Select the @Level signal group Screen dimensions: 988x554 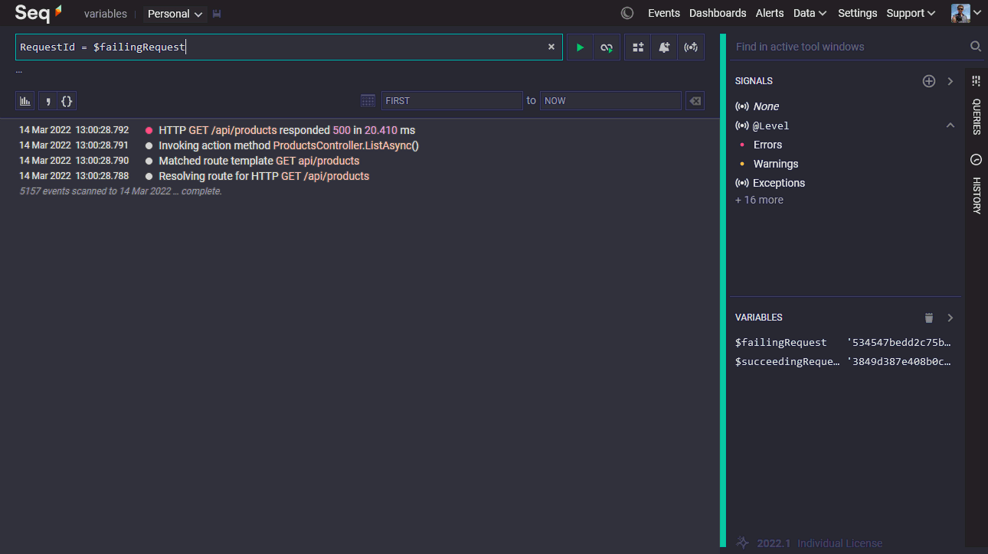[770, 125]
